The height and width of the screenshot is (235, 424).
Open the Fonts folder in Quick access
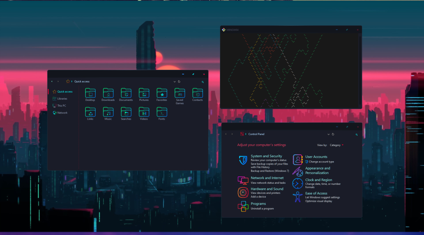pos(162,112)
